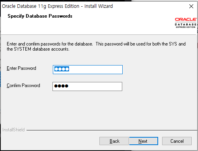Close the Install Wizard with X
Screen dimensions: 198x151
click(191, 6)
